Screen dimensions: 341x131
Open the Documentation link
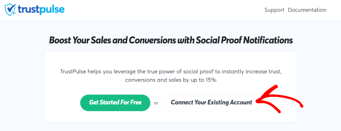coord(307,10)
